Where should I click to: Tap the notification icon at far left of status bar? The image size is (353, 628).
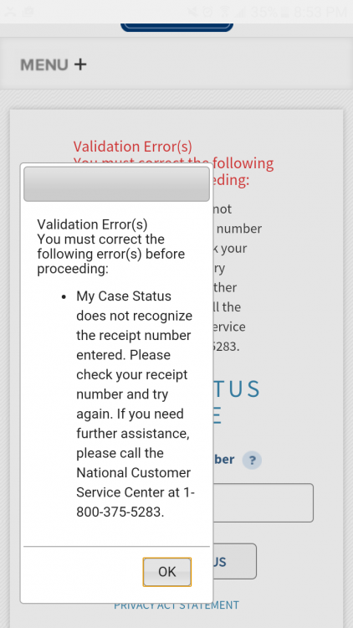coord(9,12)
